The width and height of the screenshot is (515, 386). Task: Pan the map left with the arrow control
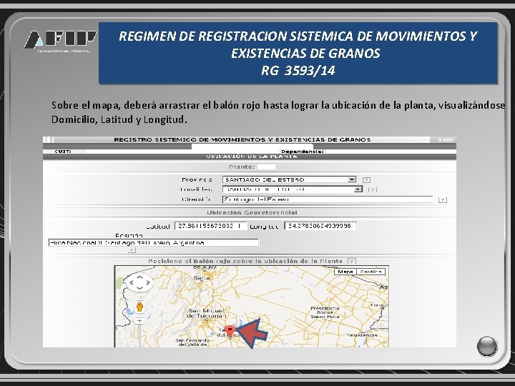[132, 282]
